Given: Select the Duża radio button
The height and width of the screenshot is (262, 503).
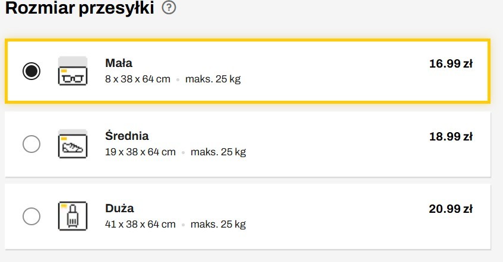Looking at the screenshot, I should pos(31,216).
